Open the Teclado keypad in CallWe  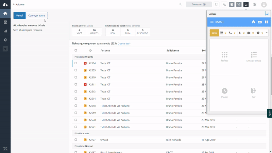[x=224, y=56]
